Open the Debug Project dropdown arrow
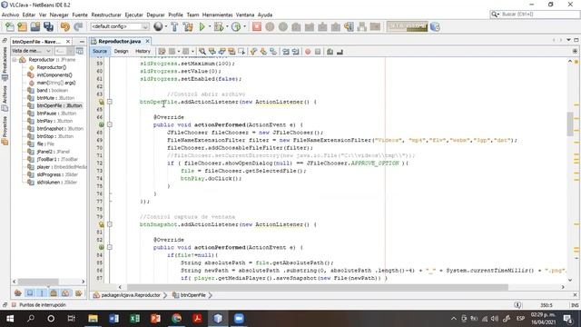 (x=227, y=26)
